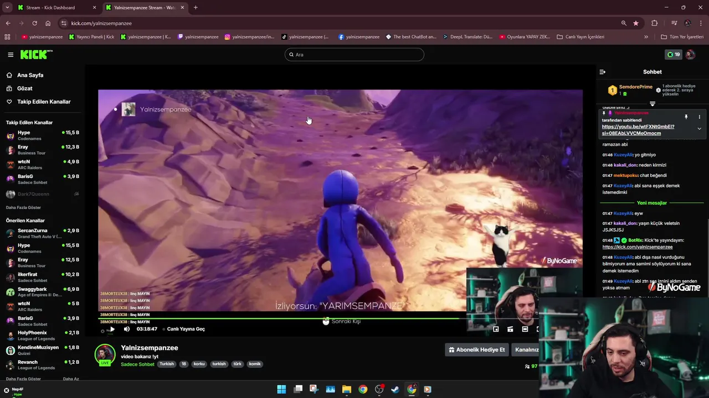Open Swaggybark recommended channel
The height and width of the screenshot is (398, 709).
click(43, 292)
